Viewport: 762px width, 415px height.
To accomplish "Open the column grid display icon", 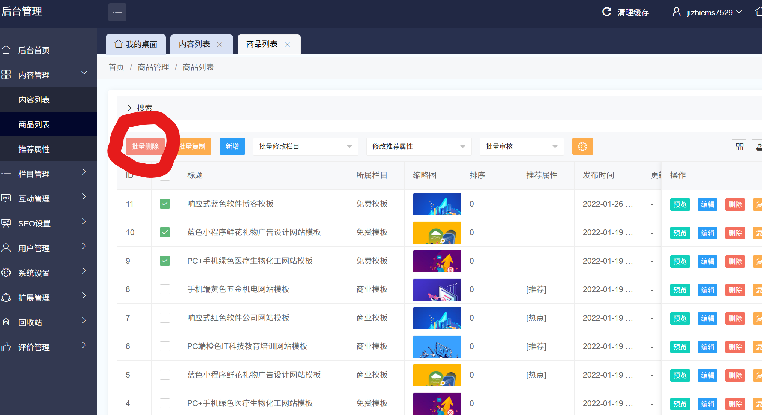I will click(x=739, y=147).
